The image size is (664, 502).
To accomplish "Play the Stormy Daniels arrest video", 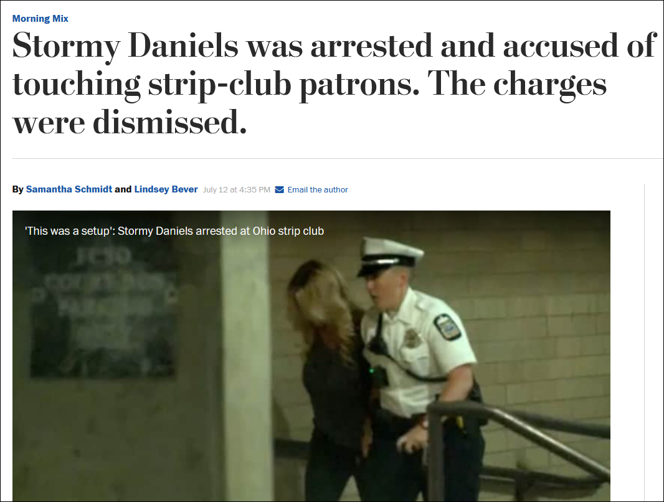I will (311, 356).
